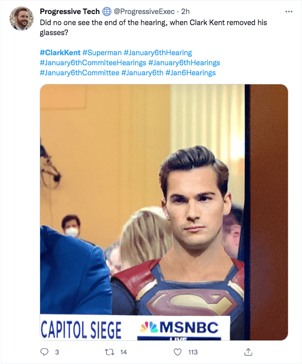Open #January6thCommiteeHearings hashtag link
The image size is (302, 364).
click(93, 63)
